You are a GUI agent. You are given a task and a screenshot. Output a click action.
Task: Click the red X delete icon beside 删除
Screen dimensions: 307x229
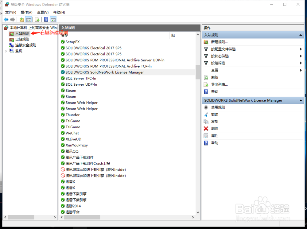pyautogui.click(x=206, y=128)
